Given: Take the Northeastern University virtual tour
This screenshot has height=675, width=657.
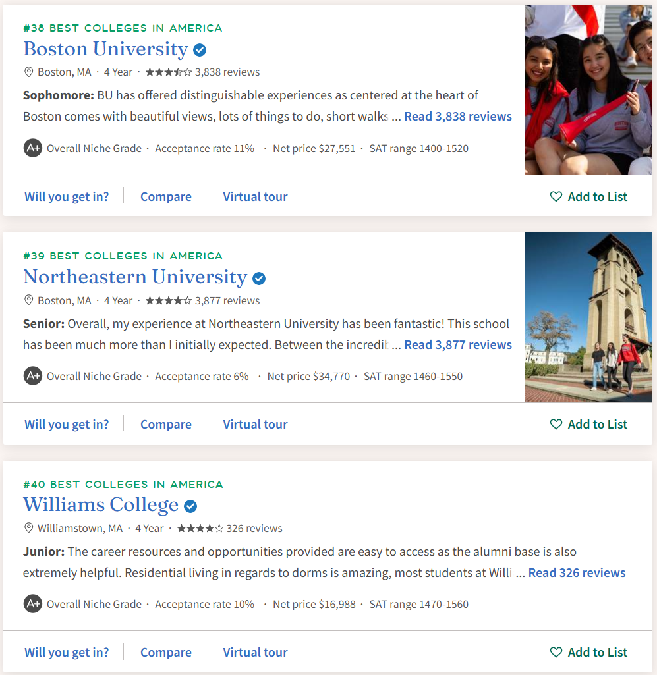Looking at the screenshot, I should (255, 424).
